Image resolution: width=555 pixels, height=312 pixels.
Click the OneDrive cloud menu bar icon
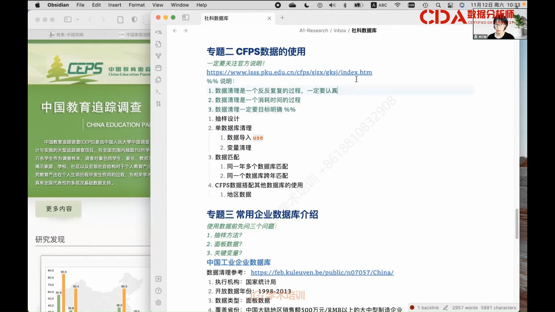pyautogui.click(x=292, y=5)
